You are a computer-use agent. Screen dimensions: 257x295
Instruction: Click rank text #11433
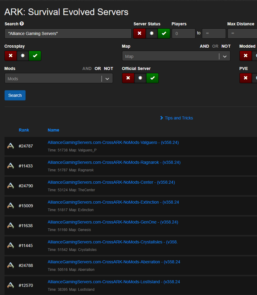26,166
